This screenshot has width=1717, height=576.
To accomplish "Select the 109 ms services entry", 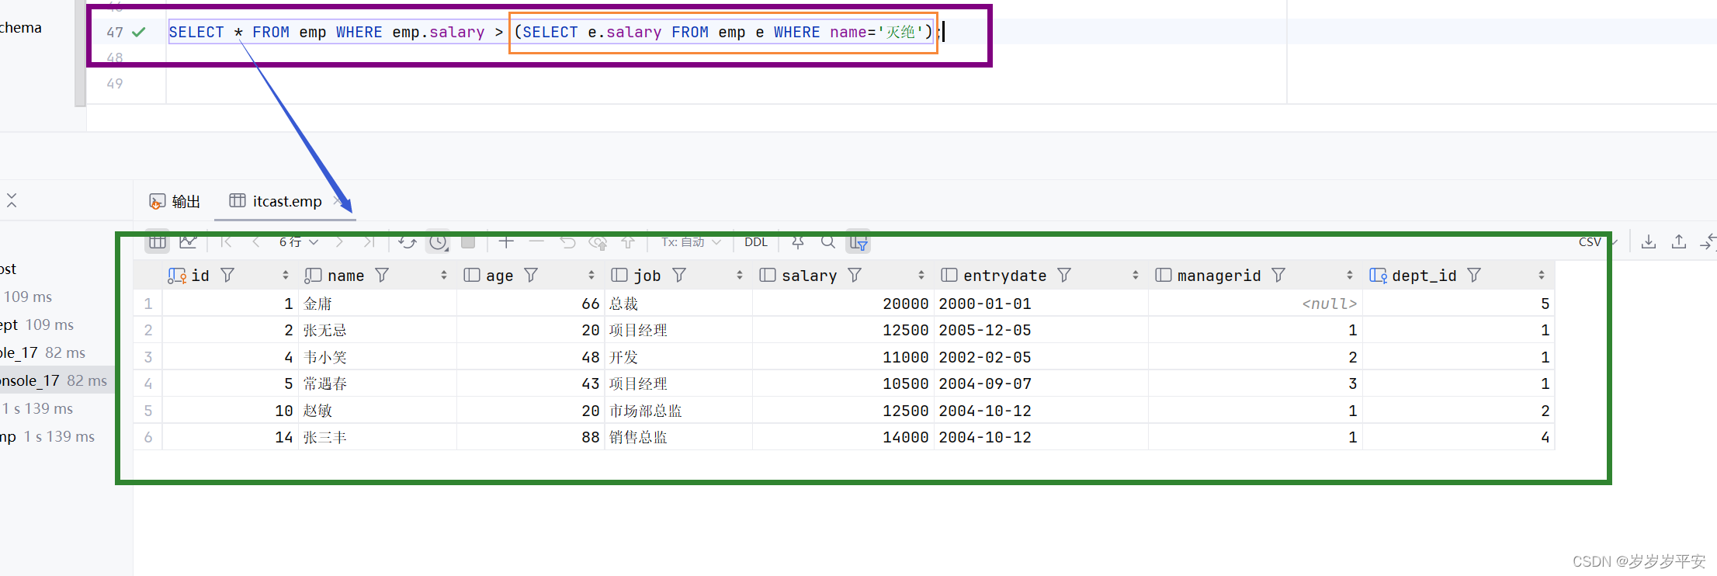I will [x=28, y=297].
